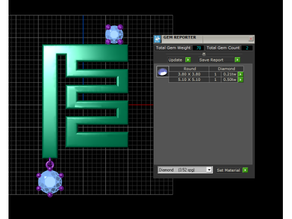Click the 0.50tw weight cell
This screenshot has width=292, height=219.
229,80
